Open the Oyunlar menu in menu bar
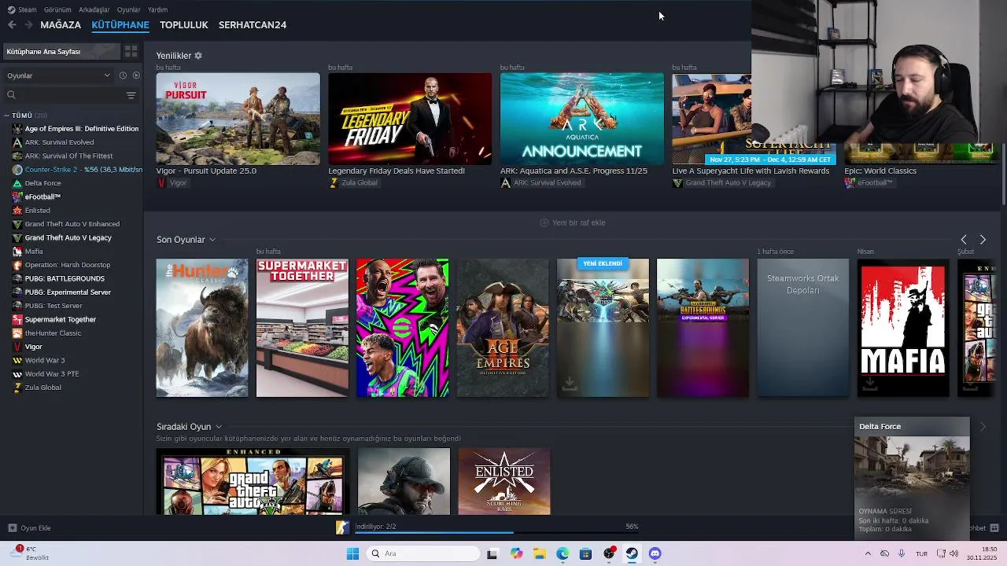 point(128,9)
